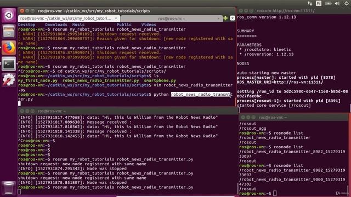The height and width of the screenshot is (197, 351).
Task: Click process[master] started with pid line
Action: click(286, 78)
